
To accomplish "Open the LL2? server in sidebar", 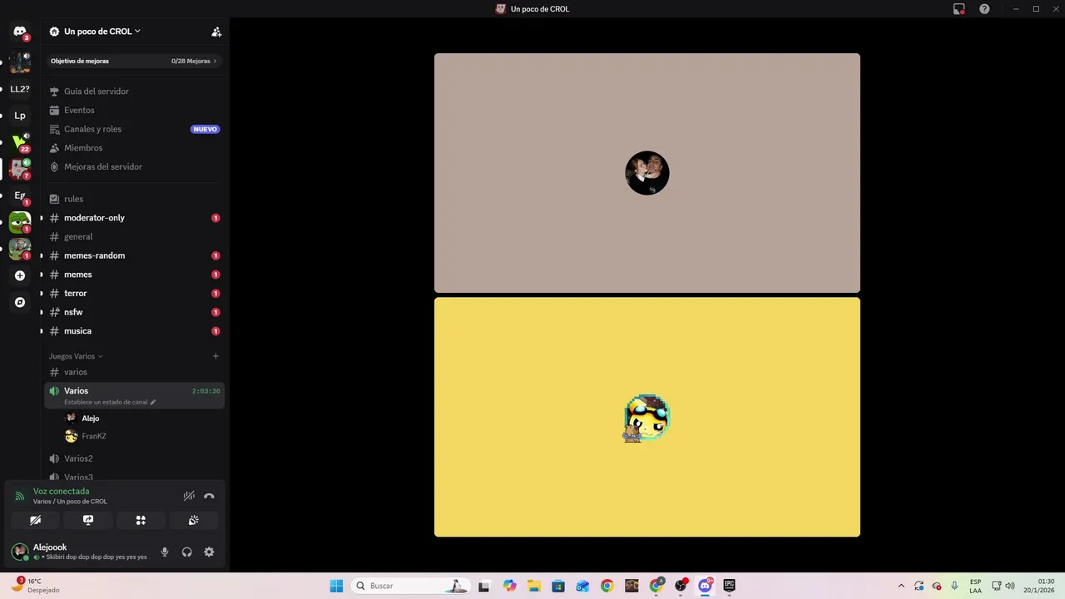I will click(20, 89).
